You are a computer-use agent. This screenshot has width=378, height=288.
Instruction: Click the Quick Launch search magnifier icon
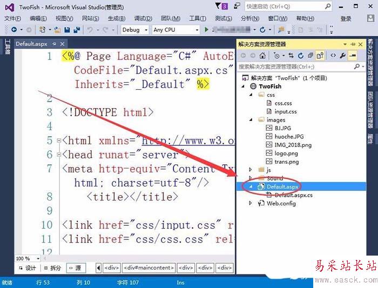click(x=328, y=6)
